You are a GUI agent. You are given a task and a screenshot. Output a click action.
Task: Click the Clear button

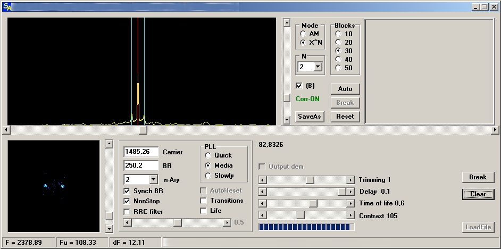click(x=478, y=194)
